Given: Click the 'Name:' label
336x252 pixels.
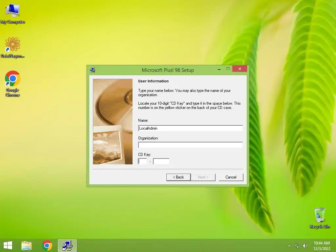Looking at the screenshot, I should pos(143,120).
